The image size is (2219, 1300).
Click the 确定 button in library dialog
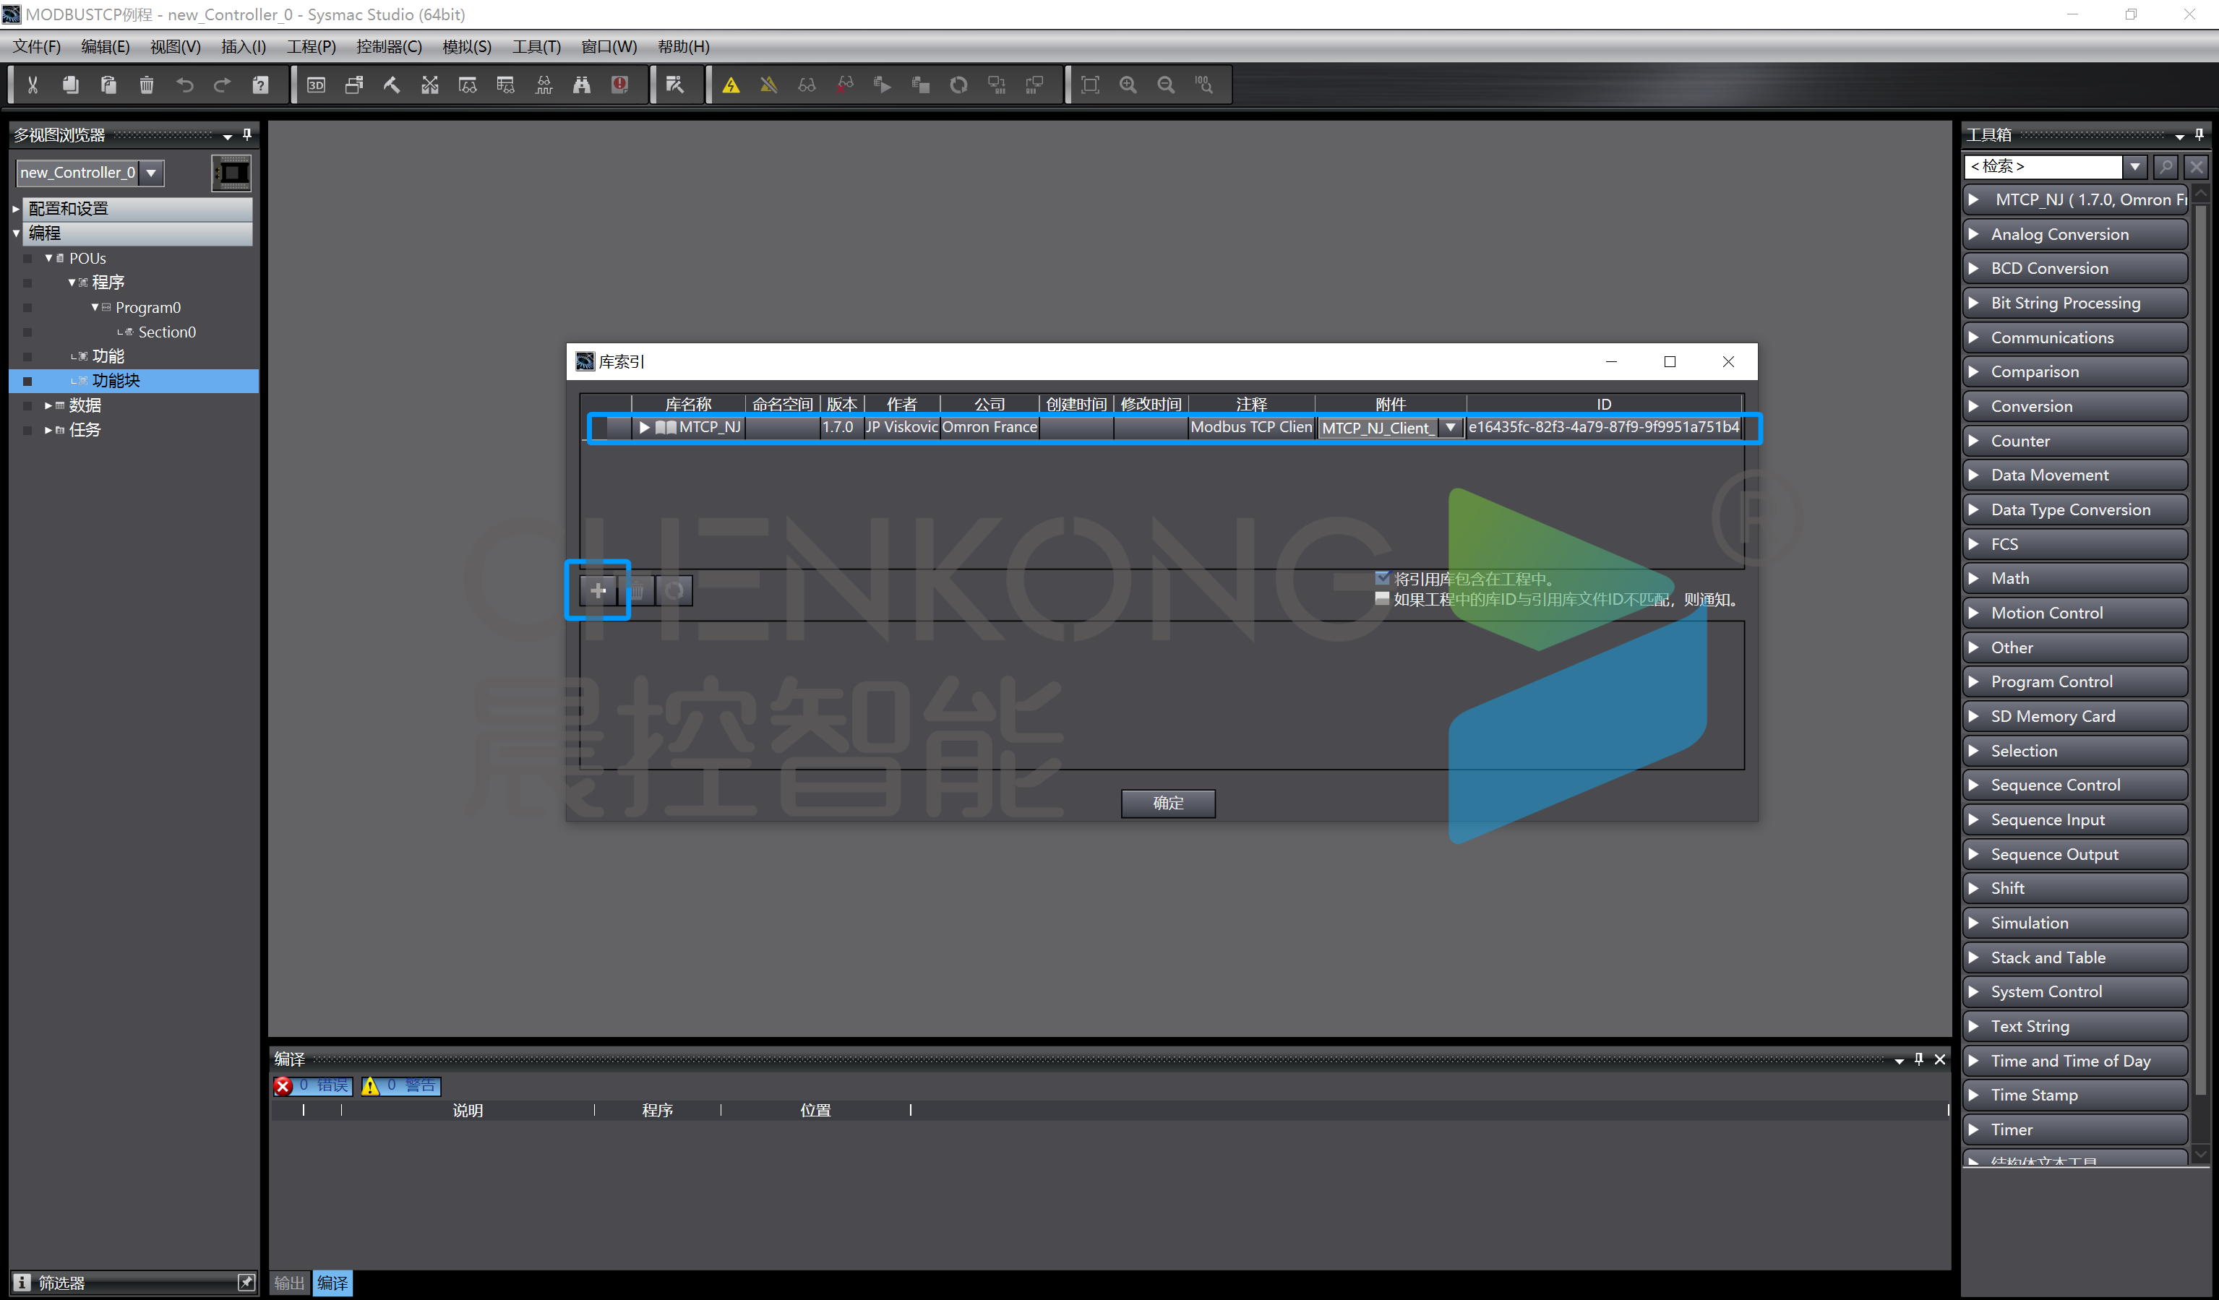click(x=1167, y=803)
